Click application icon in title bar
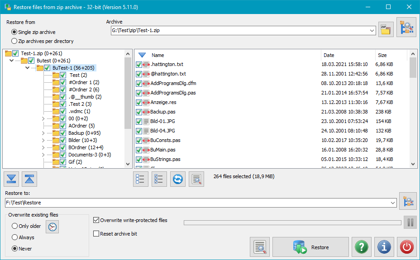This screenshot has height=260, width=420. click(x=8, y=7)
